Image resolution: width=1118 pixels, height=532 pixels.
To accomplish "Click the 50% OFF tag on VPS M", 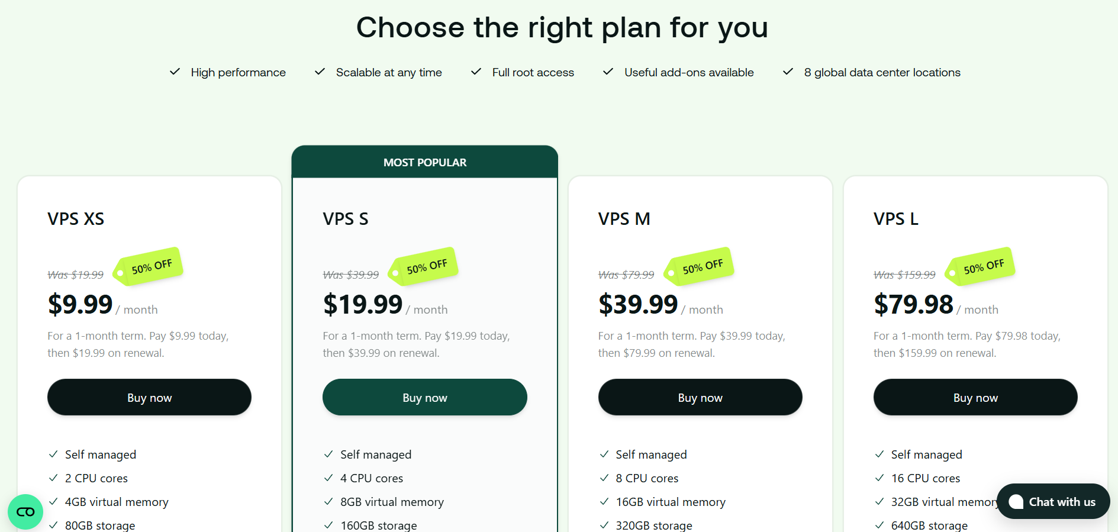I will tap(700, 267).
